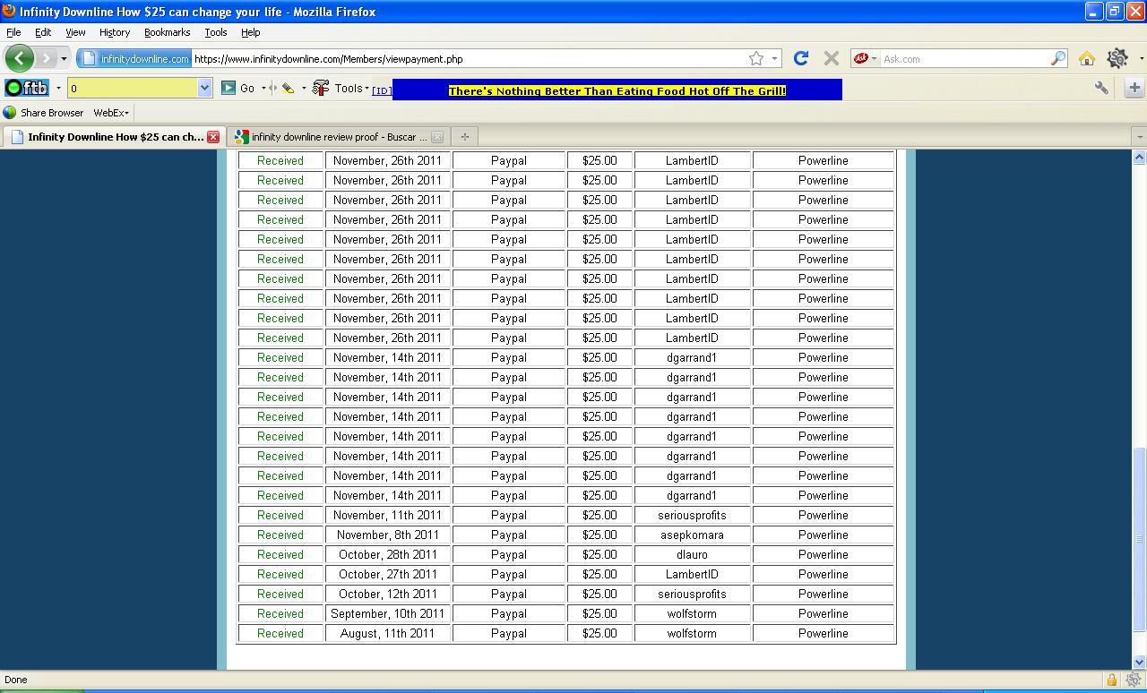Screen dimensions: 1147x693
Task: Click the gear add-on icon in status bar
Action: [x=1134, y=680]
